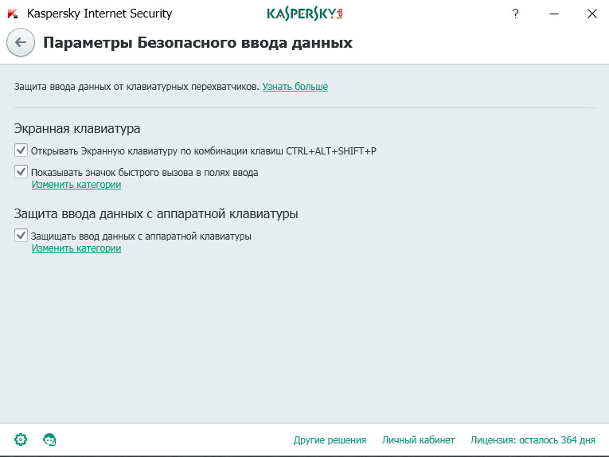This screenshot has width=609, height=457.
Task: Click 'Изменить категории' under Экранная клавиатура
Action: 76,185
